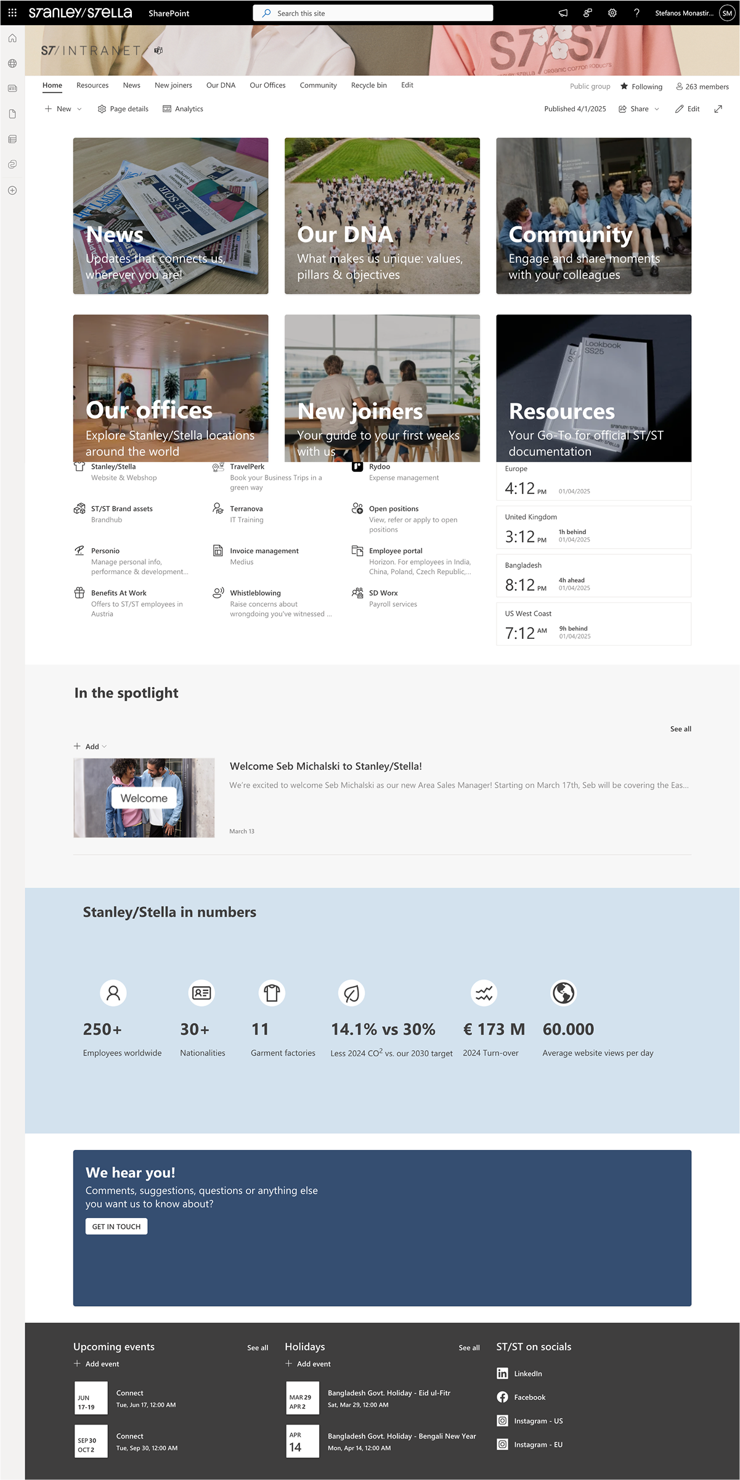Click See all in the spotlight section
Image resolution: width=740 pixels, height=1480 pixels.
[x=680, y=729]
